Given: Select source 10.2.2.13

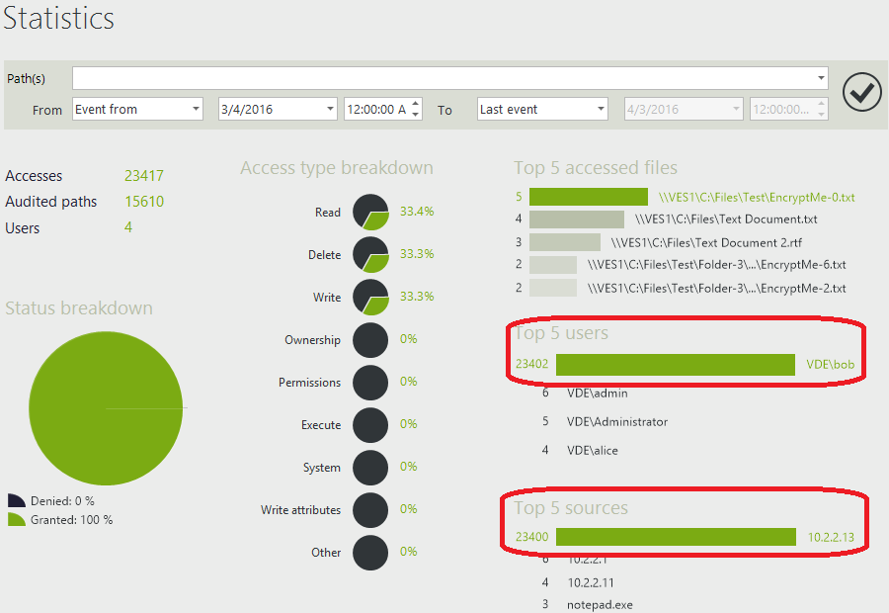Looking at the screenshot, I should tap(831, 537).
